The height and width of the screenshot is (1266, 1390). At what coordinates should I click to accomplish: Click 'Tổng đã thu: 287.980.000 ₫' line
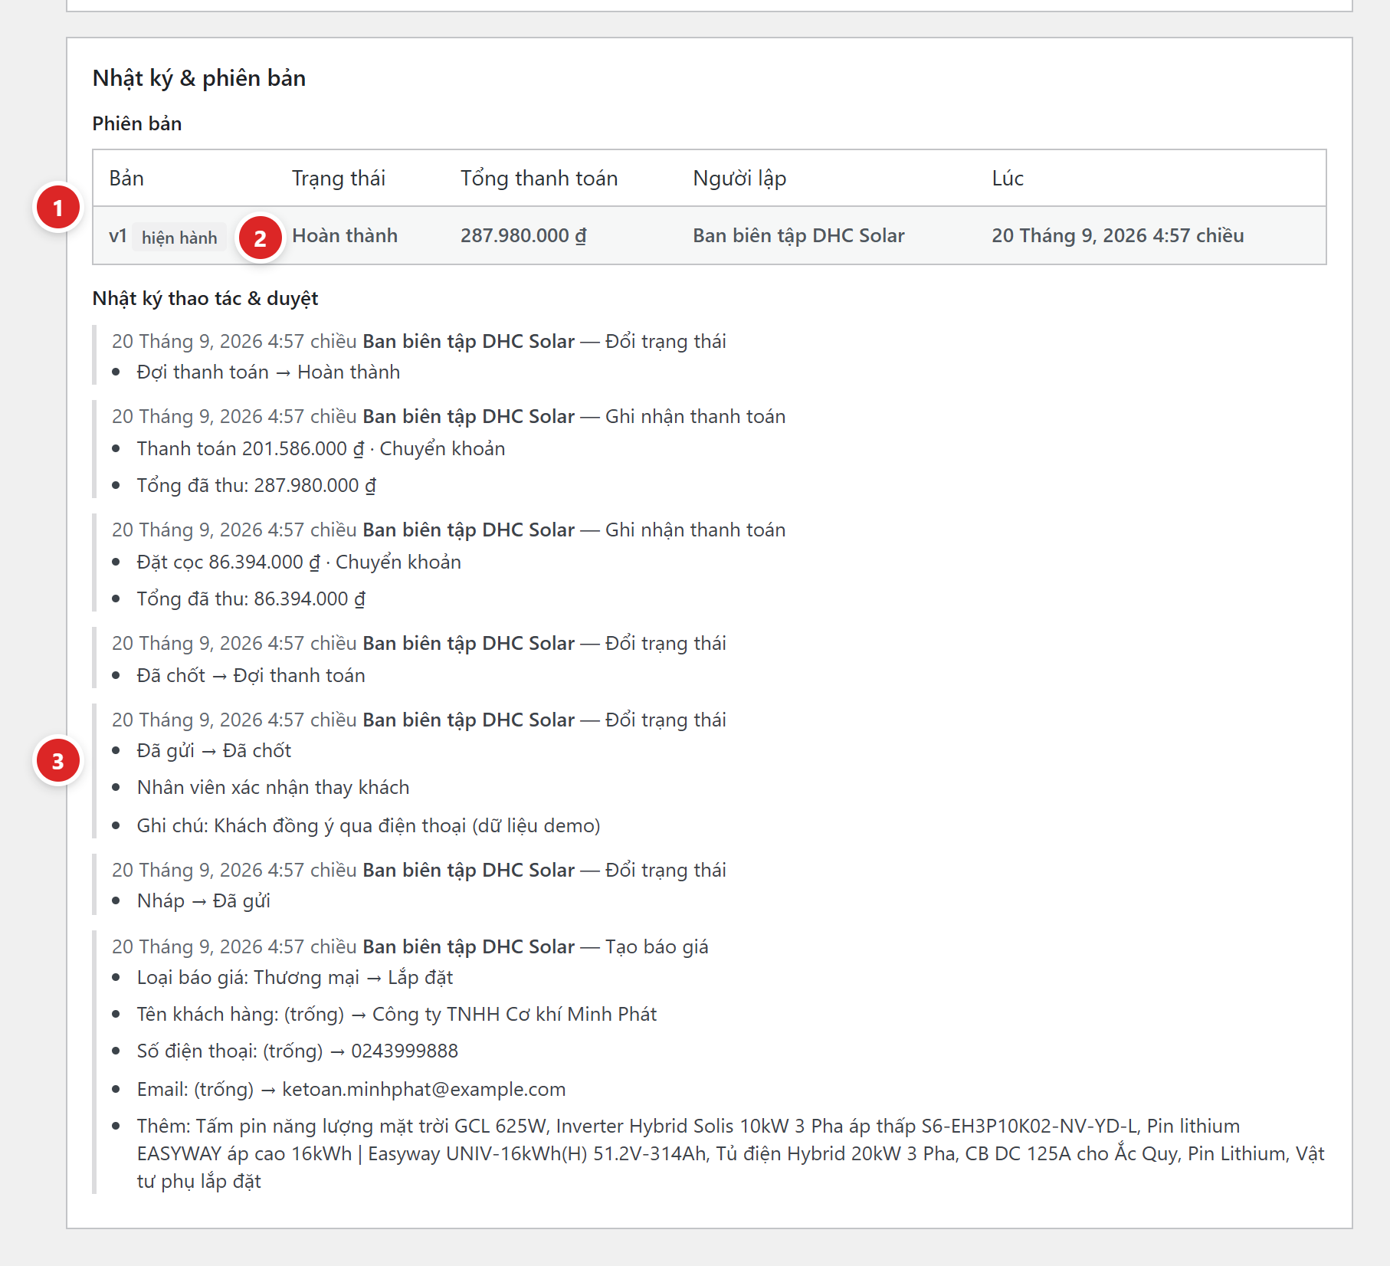pos(256,485)
